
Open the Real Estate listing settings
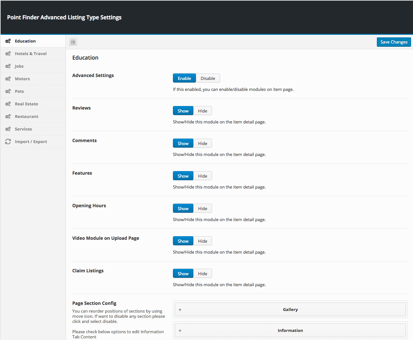point(27,104)
